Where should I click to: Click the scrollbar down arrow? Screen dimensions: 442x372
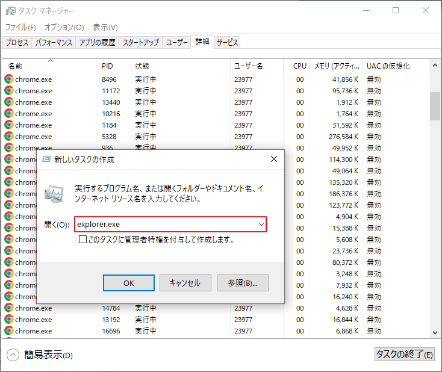(x=435, y=333)
